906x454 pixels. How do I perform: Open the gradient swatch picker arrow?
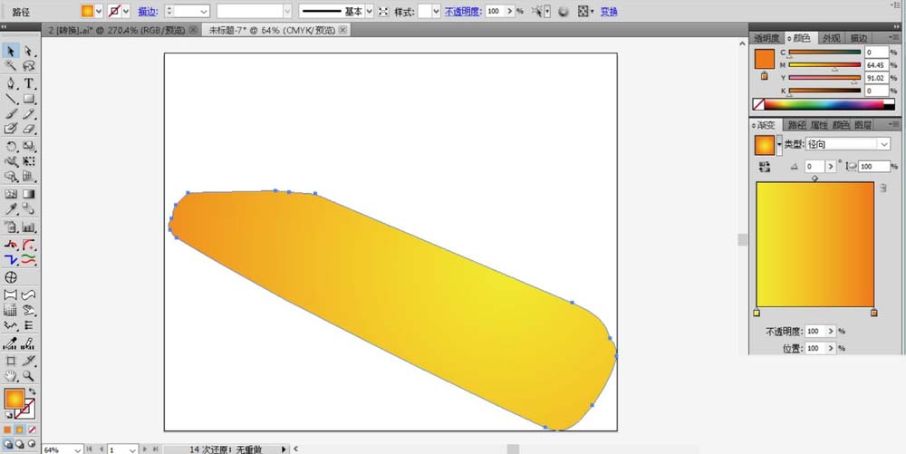pyautogui.click(x=779, y=145)
